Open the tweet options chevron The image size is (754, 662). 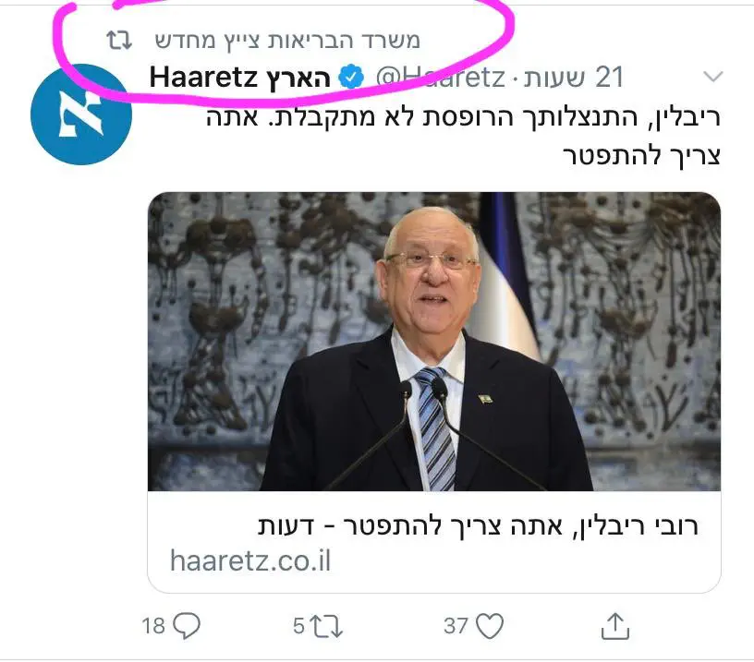click(712, 77)
